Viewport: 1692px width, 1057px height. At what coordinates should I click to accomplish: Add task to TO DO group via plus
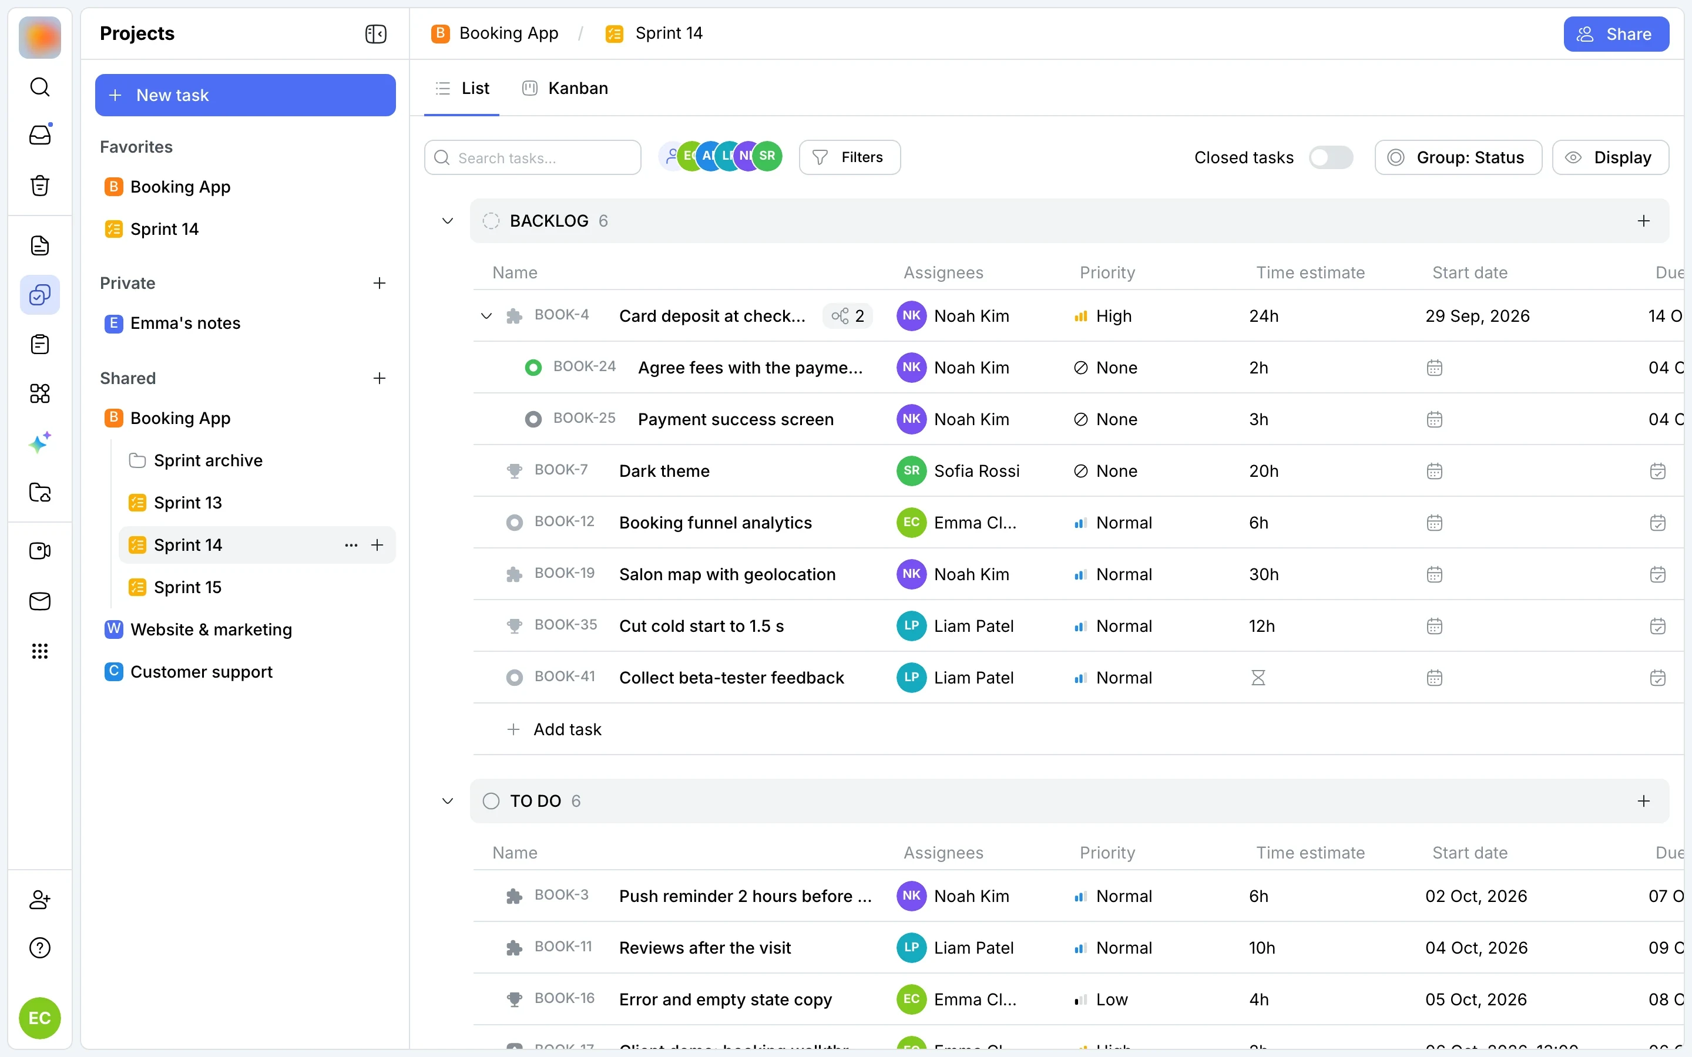(1644, 801)
